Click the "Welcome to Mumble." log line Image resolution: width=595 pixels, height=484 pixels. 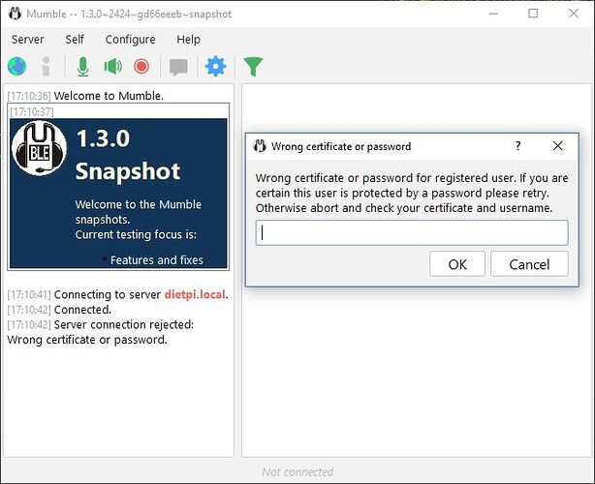coord(109,96)
